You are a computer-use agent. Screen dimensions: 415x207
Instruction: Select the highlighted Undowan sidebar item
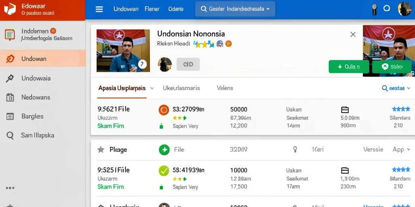[43, 58]
